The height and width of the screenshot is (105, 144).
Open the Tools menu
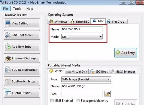point(17,9)
